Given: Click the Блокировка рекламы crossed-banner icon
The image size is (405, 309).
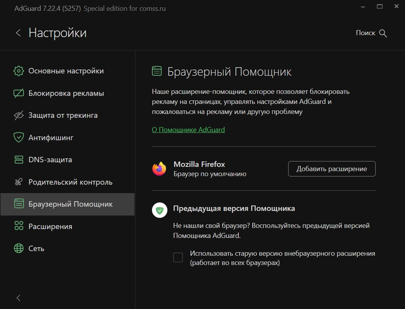Looking at the screenshot, I should click(19, 93).
